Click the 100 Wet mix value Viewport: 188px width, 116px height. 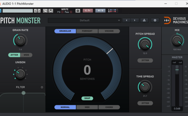pyautogui.click(x=177, y=50)
